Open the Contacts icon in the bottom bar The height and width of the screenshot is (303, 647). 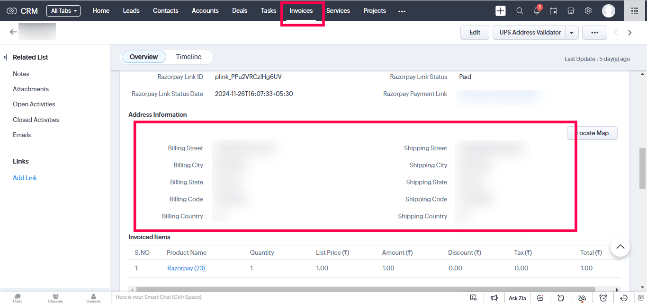(x=93, y=297)
